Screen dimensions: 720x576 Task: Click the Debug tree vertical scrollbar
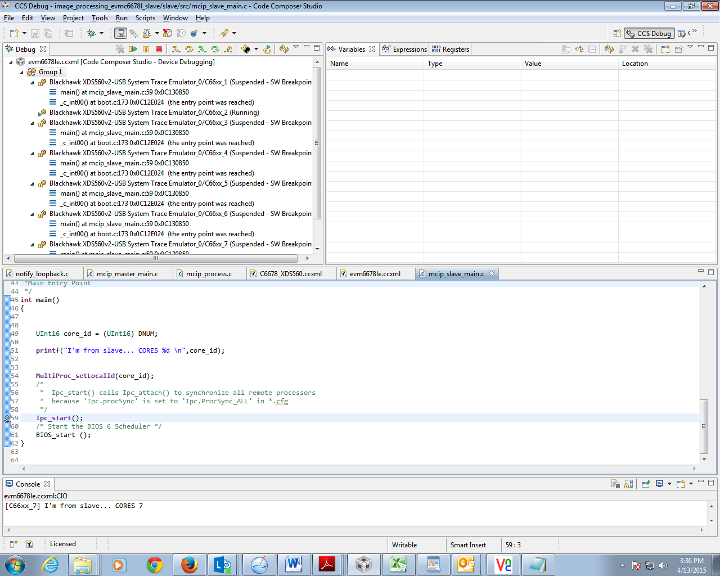click(x=317, y=142)
